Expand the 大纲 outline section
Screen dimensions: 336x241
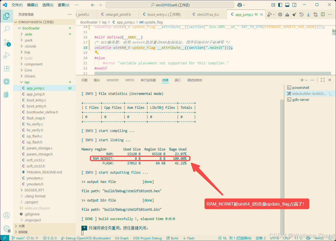pyautogui.click(x=44, y=226)
